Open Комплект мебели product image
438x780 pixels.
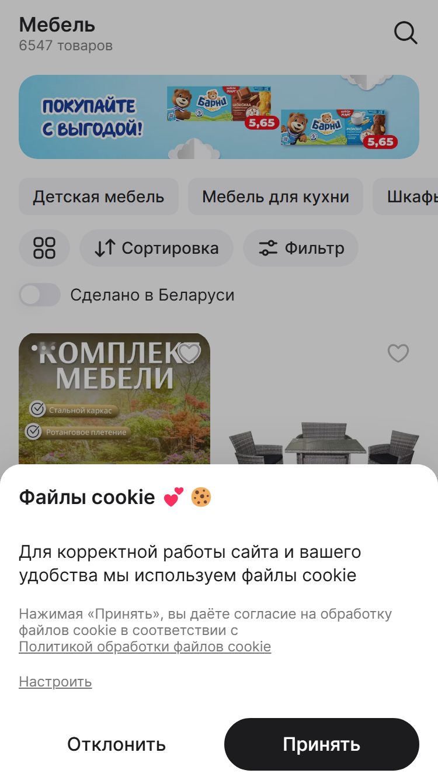(114, 399)
